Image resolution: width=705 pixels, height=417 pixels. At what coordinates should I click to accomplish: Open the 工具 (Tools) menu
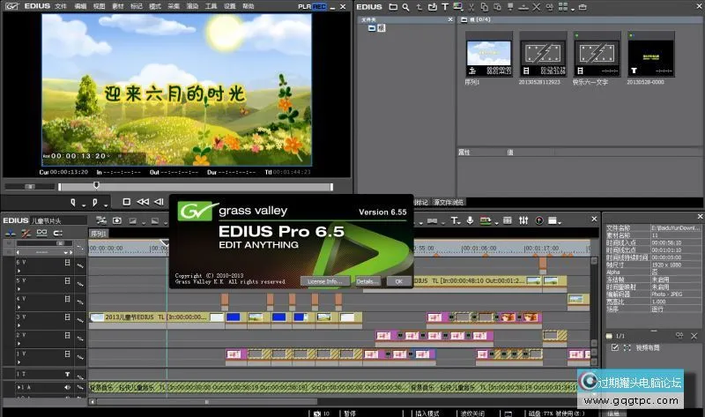pos(211,6)
